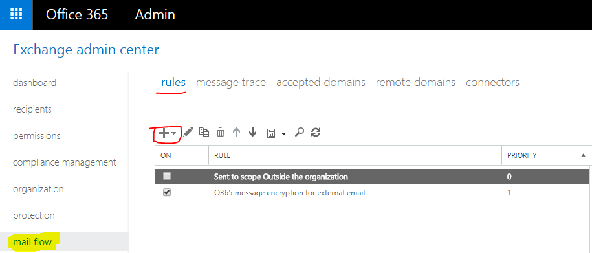Image resolution: width=592 pixels, height=253 pixels.
Task: Open the connectors tab
Action: coord(492,82)
